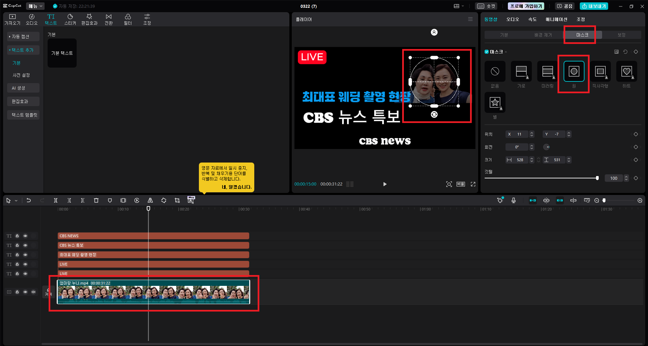648x346 pixels.
Task: Open the 전환 transitions panel
Action: click(108, 20)
